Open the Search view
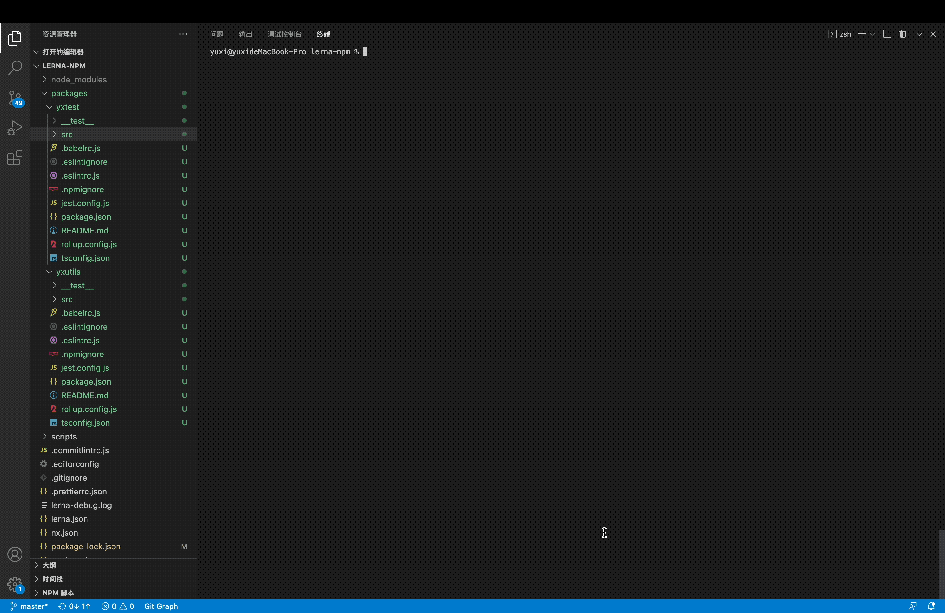 pos(15,68)
